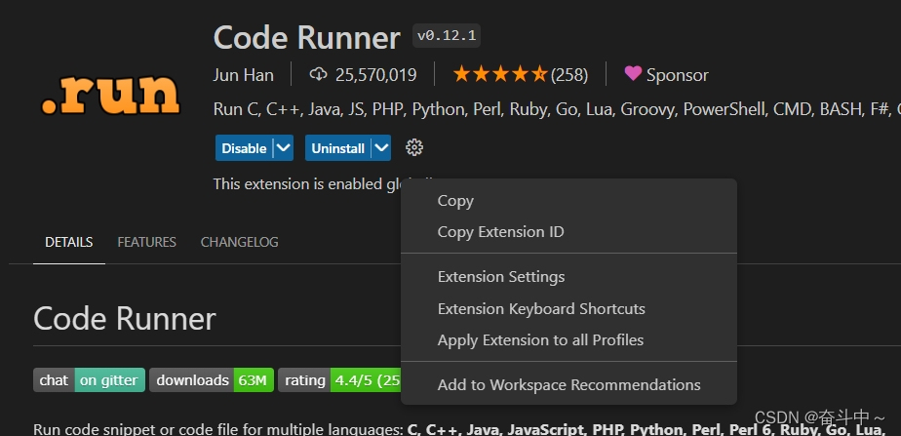The height and width of the screenshot is (436, 901).
Task: Expand the Uninstall button dropdown arrow
Action: 381,148
